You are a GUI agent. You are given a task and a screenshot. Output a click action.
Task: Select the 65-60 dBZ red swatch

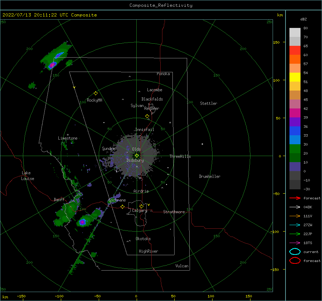tap(295, 50)
